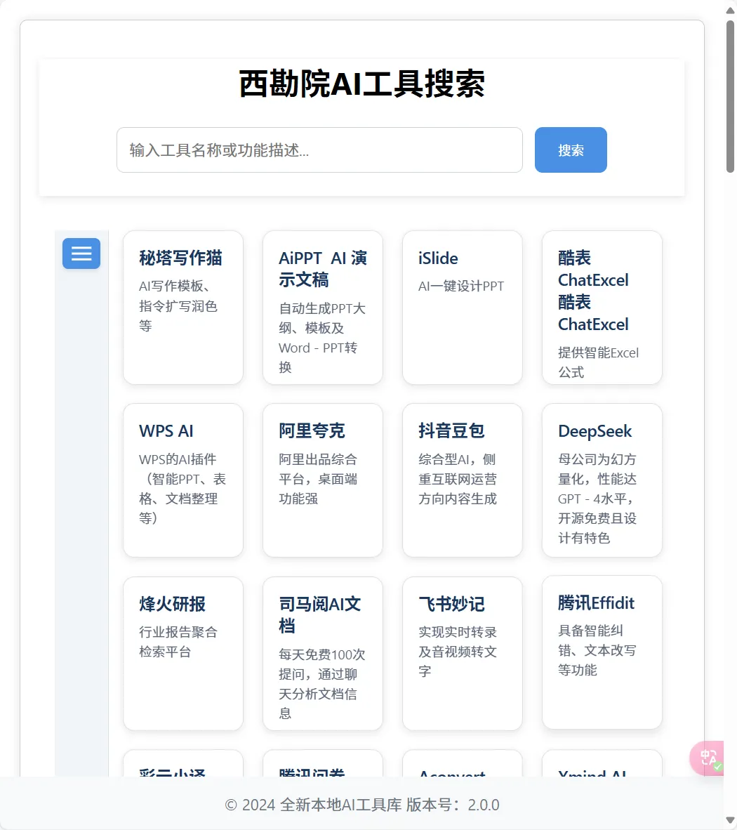This screenshot has height=830, width=737.
Task: Select the 阿里夸克 card
Action: pos(323,480)
